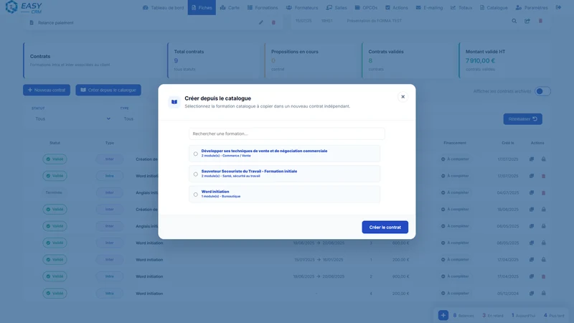Open the 'OPCOs' menu item
Viewport: 574px width, 323px height.
tap(366, 7)
